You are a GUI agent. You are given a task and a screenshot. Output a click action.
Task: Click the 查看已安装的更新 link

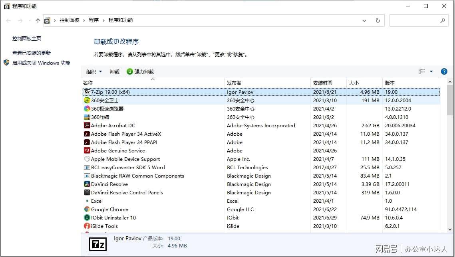point(31,53)
